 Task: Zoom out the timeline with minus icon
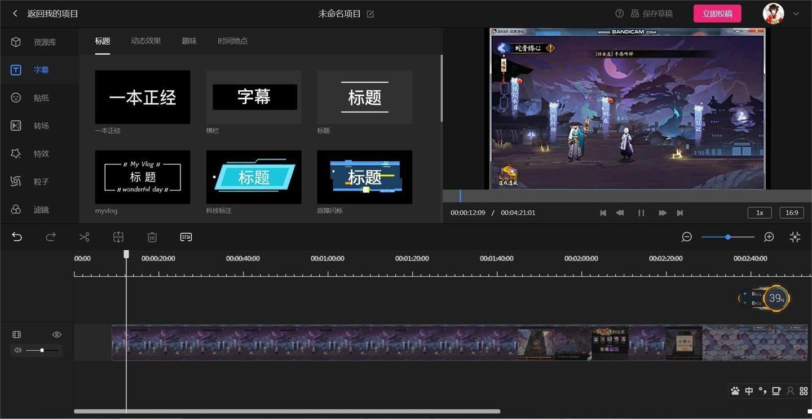point(687,237)
